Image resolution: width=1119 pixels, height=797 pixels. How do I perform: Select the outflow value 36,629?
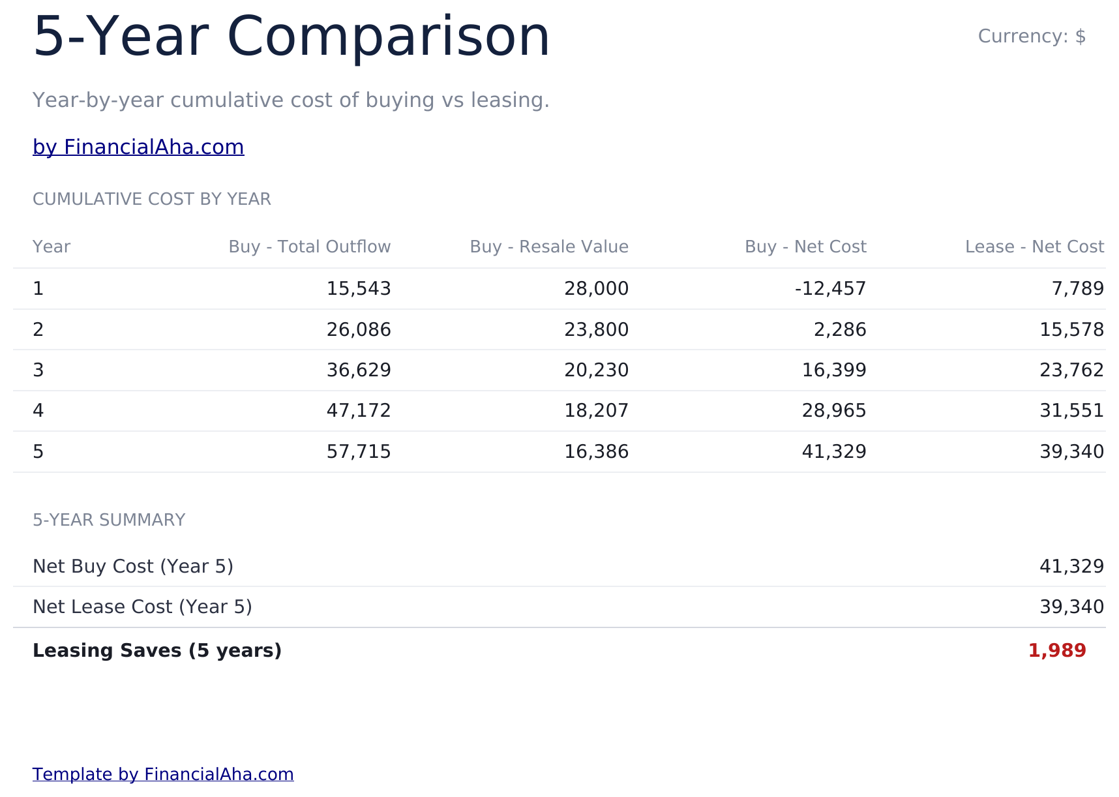point(359,370)
